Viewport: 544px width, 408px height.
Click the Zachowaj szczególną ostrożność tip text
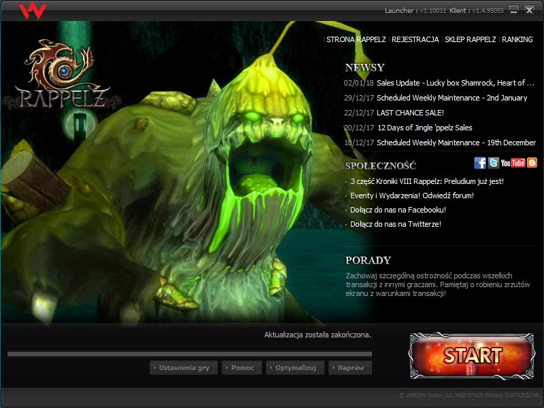tap(437, 284)
